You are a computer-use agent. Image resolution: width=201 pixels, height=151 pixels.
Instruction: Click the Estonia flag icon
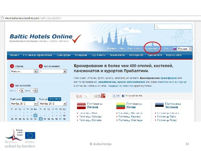pos(159,106)
